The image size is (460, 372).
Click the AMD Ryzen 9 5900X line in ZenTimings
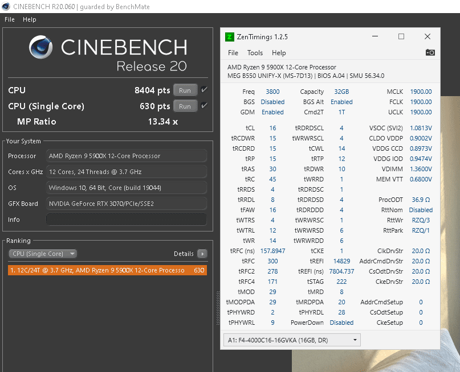pos(282,67)
